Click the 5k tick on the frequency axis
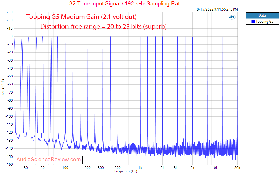280x174 pixels. [192, 167]
